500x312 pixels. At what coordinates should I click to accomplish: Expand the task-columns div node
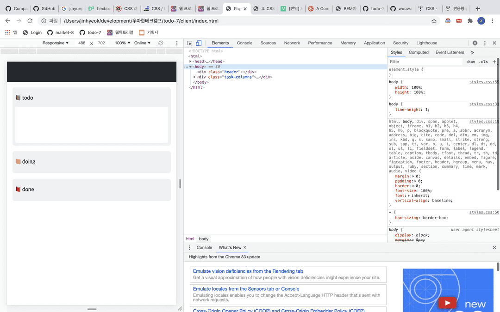click(x=194, y=77)
